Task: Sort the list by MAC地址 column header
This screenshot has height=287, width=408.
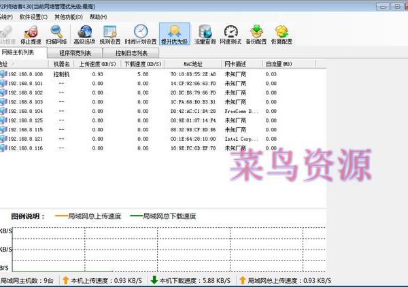Action: 195,64
